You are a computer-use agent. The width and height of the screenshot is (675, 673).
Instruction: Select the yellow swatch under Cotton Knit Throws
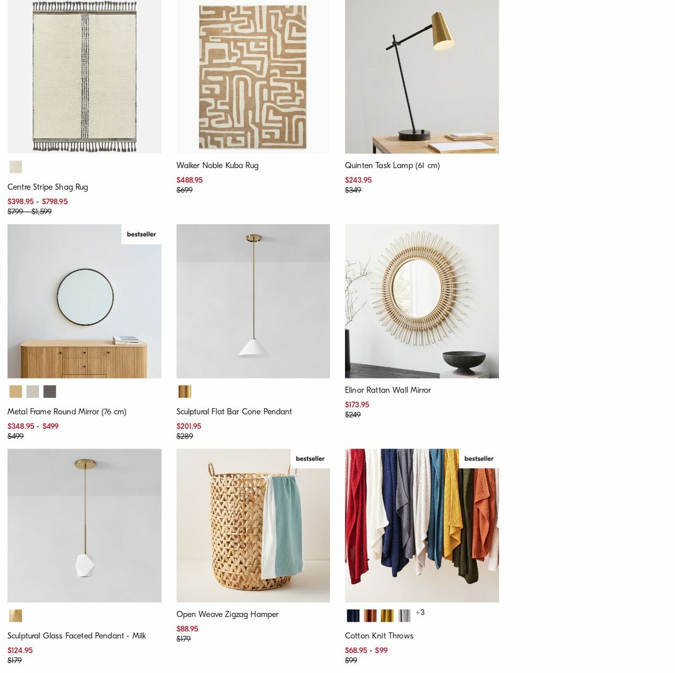click(387, 615)
